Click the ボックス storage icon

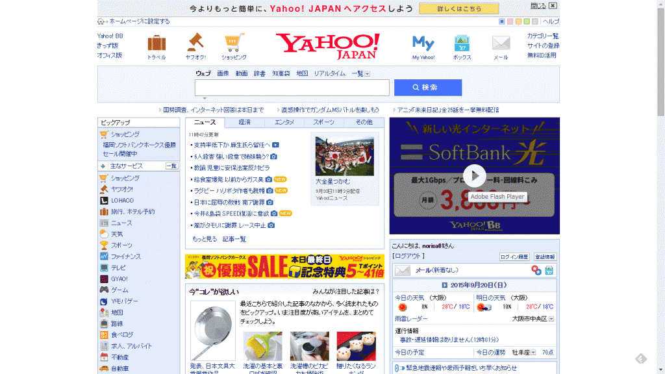462,44
